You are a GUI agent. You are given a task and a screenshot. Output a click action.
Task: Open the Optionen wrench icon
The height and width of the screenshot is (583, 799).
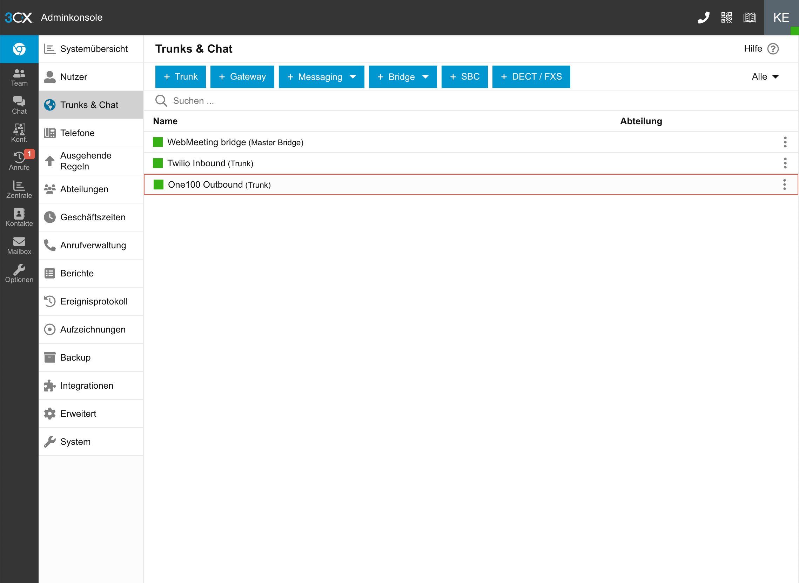(x=19, y=274)
